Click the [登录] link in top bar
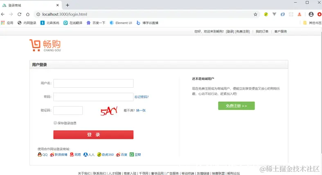The width and height of the screenshot is (322, 175). (x=230, y=31)
